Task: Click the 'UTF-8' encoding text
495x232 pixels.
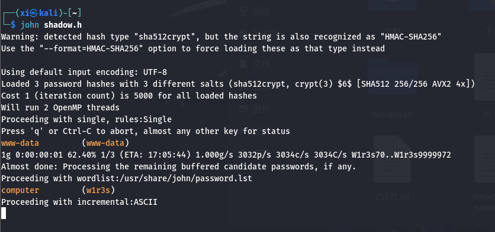Action: point(155,72)
